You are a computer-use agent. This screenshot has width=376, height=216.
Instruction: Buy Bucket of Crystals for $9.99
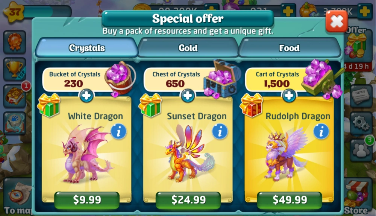point(87,200)
